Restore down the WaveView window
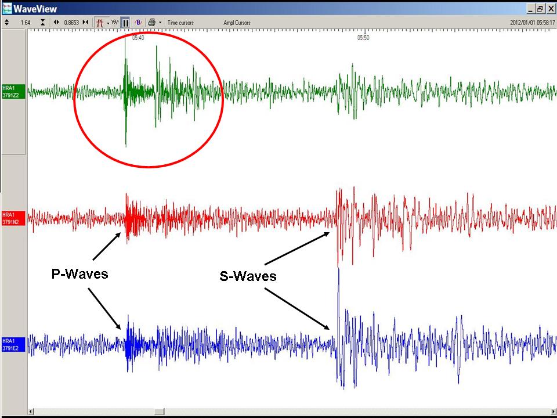557x418 pixels. pyautogui.click(x=540, y=9)
